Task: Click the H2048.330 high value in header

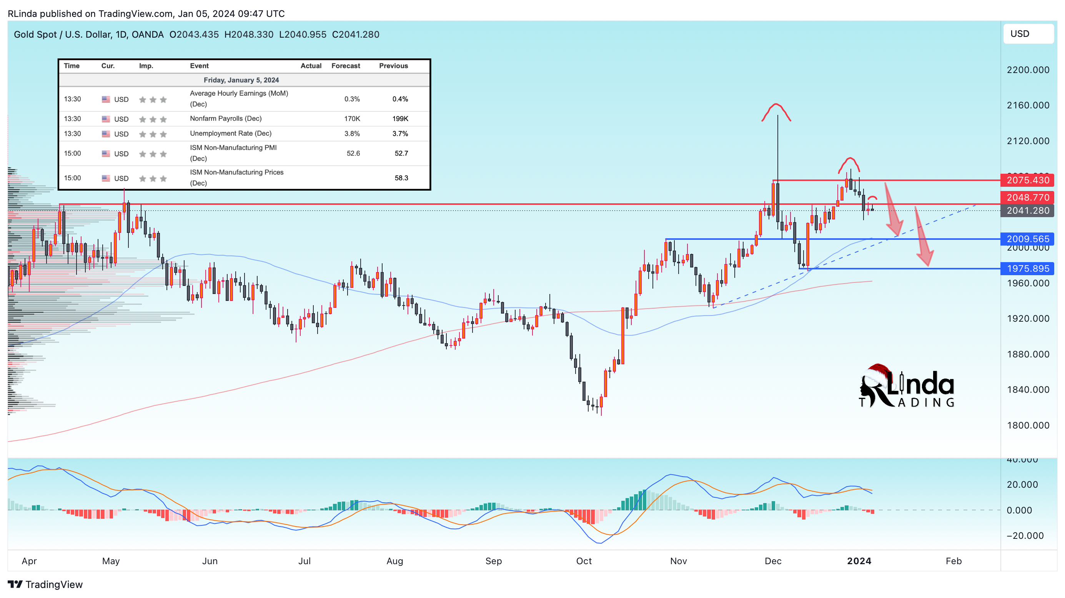Action: coord(248,34)
